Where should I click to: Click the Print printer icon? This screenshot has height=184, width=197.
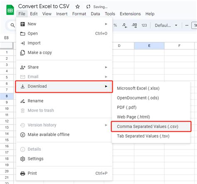(22, 174)
